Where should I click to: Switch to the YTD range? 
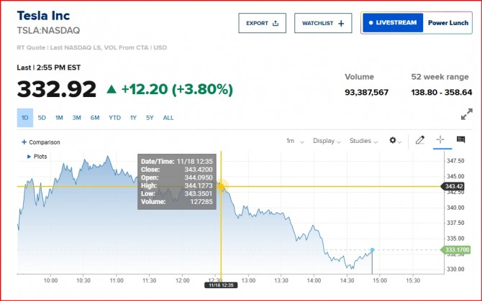tap(114, 118)
